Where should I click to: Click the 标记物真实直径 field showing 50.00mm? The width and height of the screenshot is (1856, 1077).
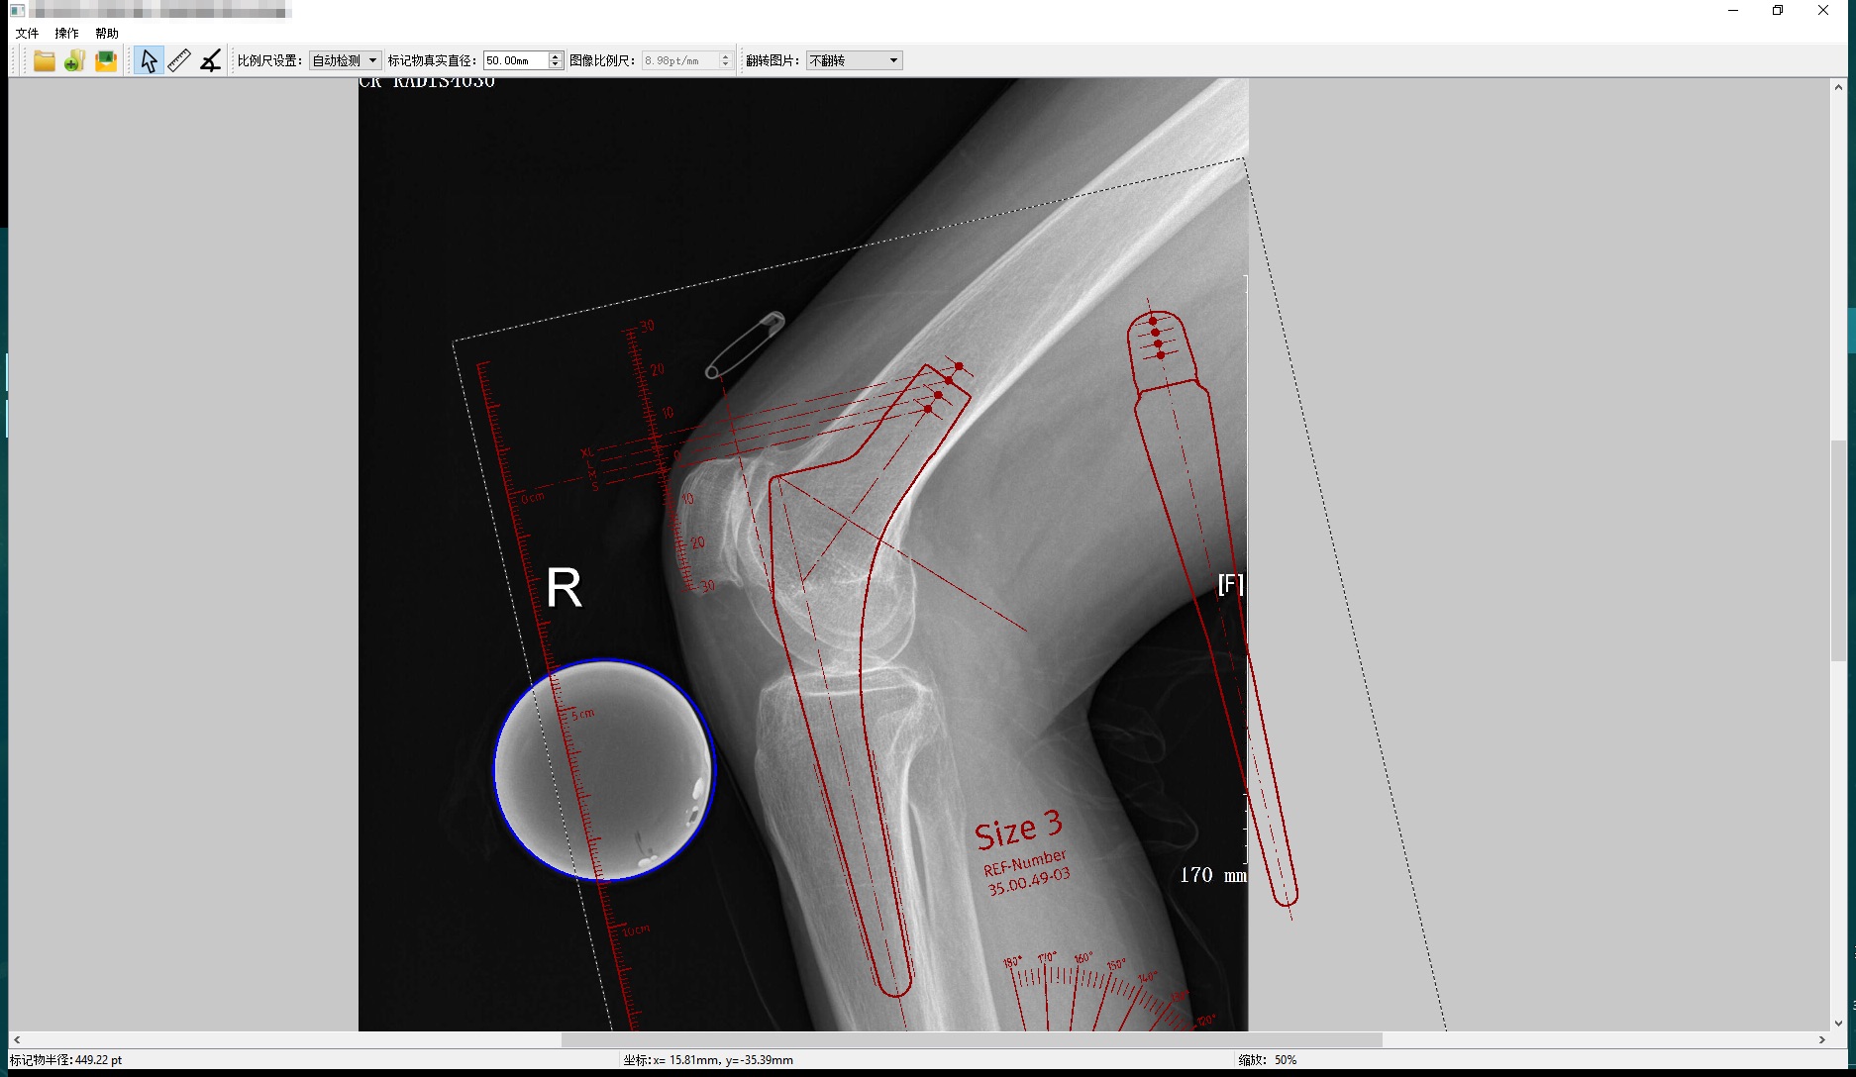516,60
